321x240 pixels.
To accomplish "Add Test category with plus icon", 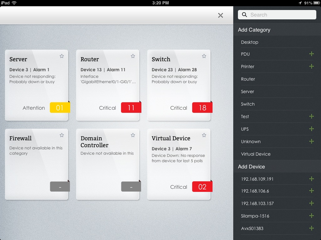I will coord(311,116).
